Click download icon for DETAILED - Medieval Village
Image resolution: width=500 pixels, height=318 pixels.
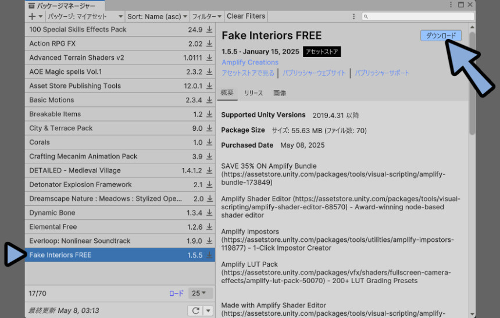pyautogui.click(x=209, y=170)
